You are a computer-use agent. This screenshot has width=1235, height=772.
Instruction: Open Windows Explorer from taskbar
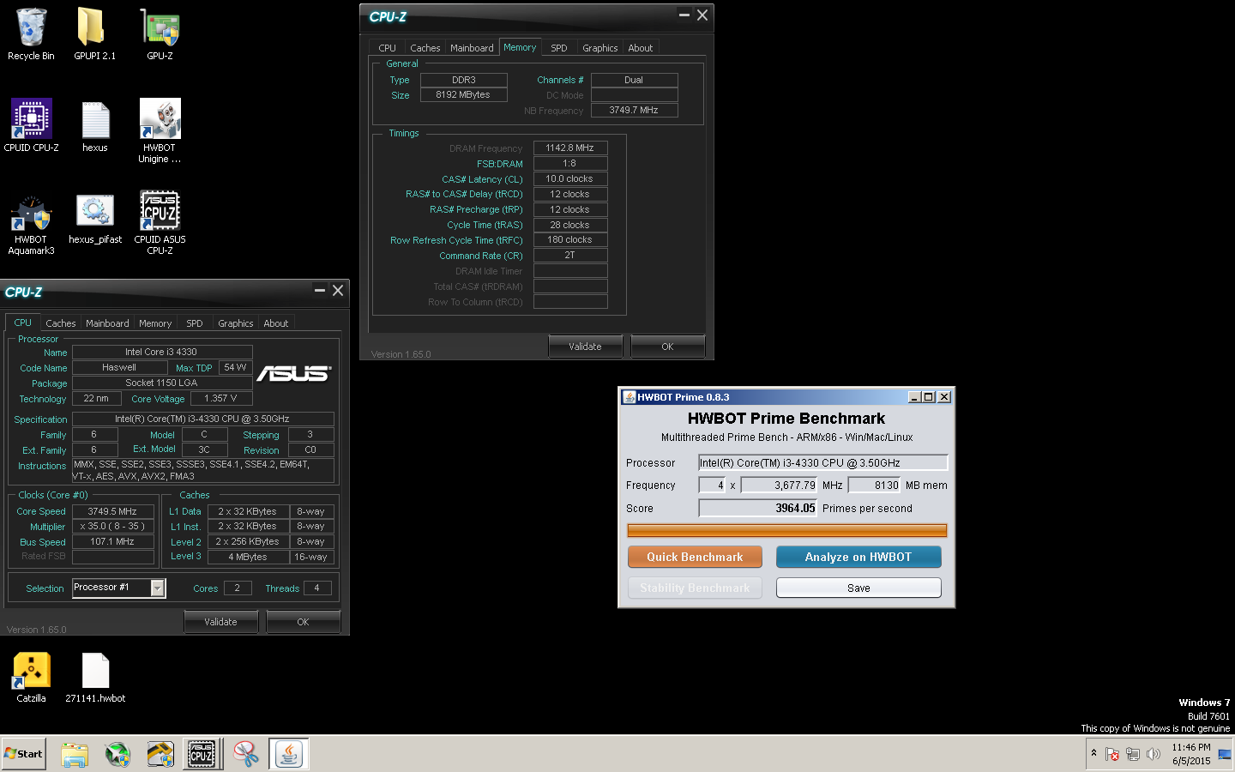click(75, 754)
